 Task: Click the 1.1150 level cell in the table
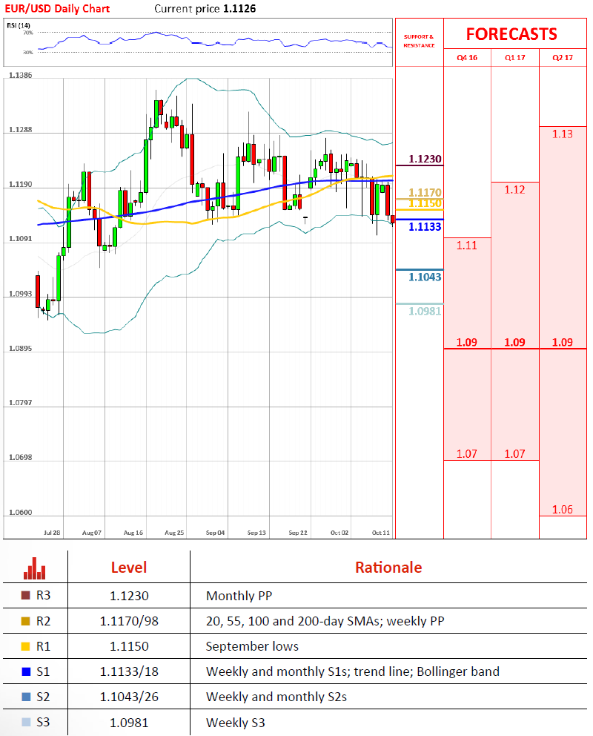[x=129, y=646]
